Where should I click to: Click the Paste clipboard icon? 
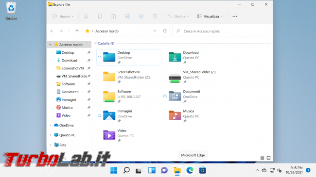(x=114, y=16)
